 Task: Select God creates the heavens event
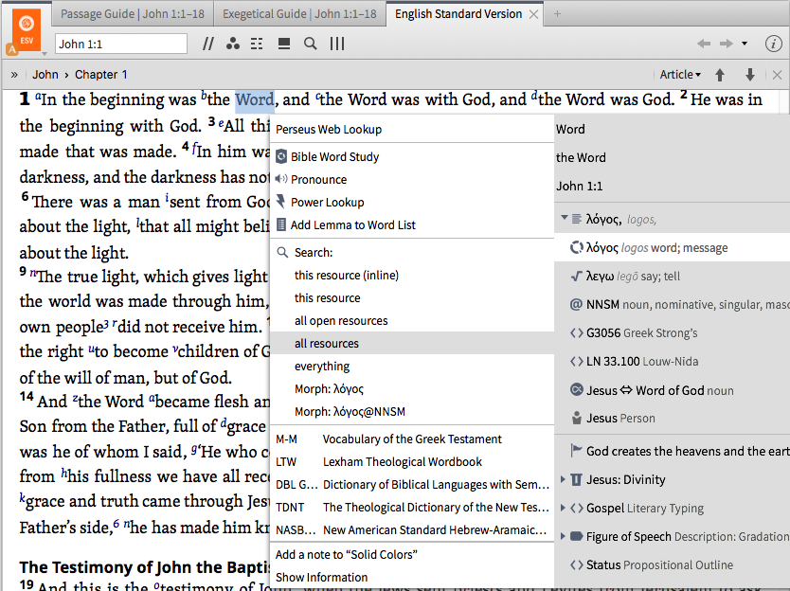[673, 451]
